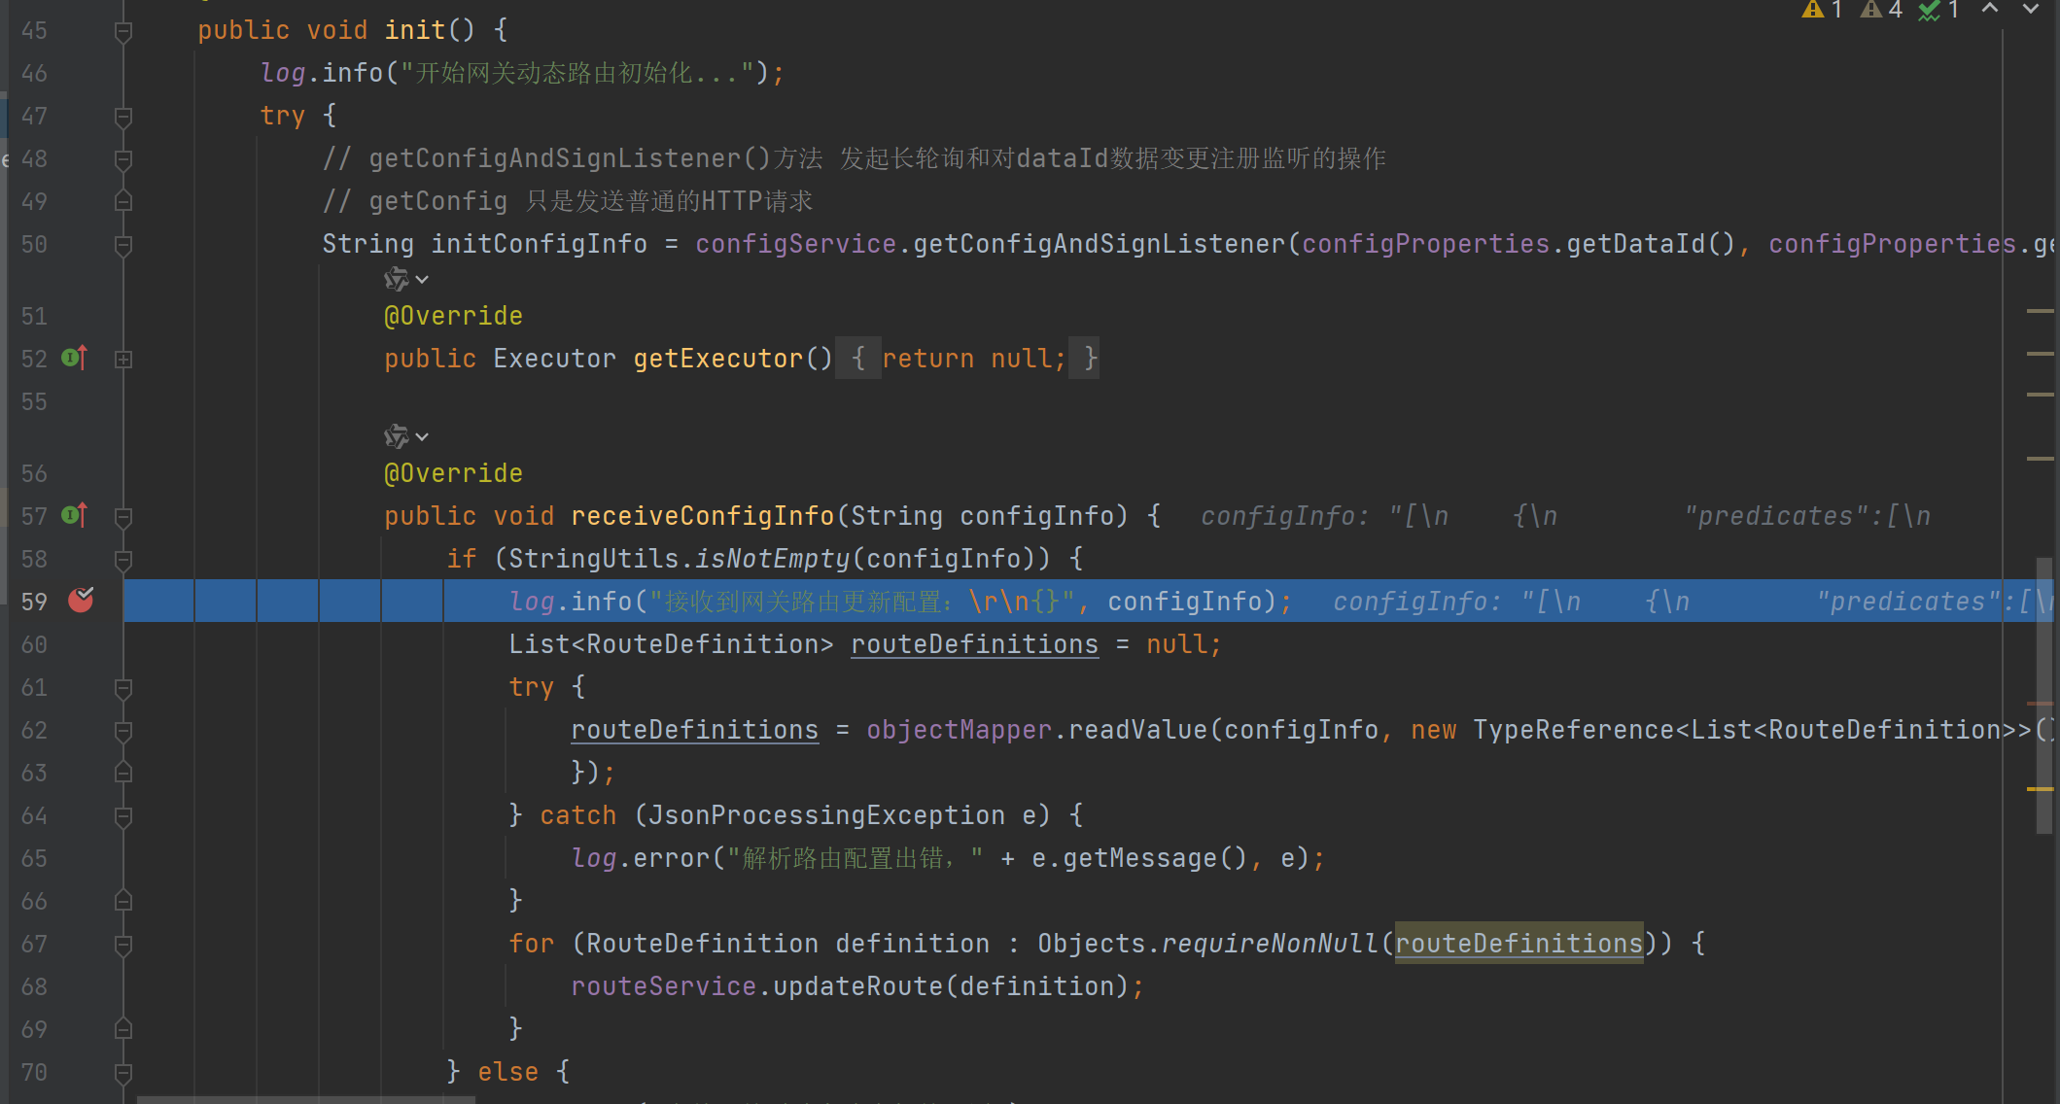Click the author code-vision icon above line 51
Image resolution: width=2060 pixels, height=1104 pixels.
point(396,280)
